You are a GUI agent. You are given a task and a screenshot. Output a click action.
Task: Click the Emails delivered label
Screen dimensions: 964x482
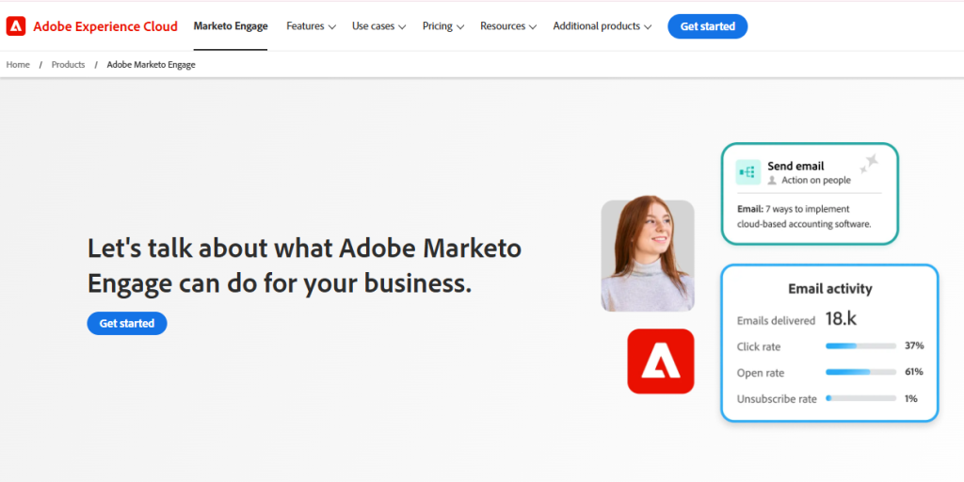coord(776,320)
